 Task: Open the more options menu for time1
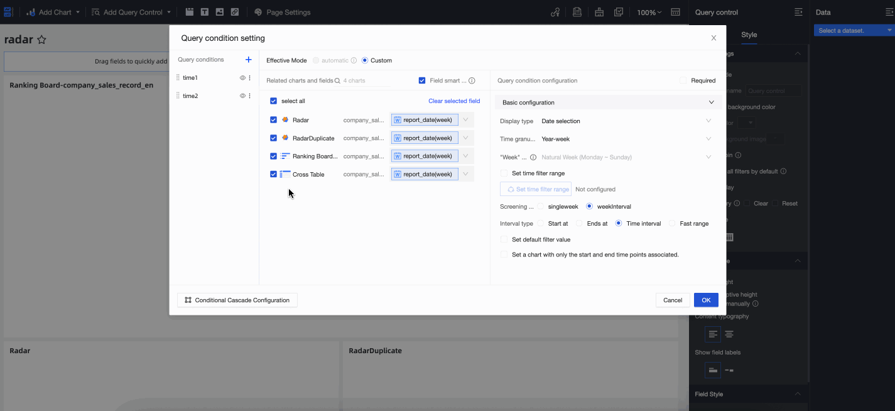pos(250,78)
